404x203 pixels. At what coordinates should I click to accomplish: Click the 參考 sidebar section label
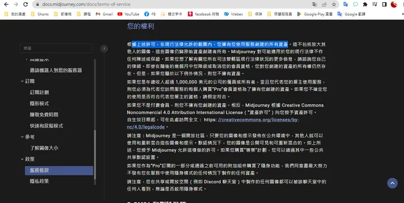click(x=30, y=137)
